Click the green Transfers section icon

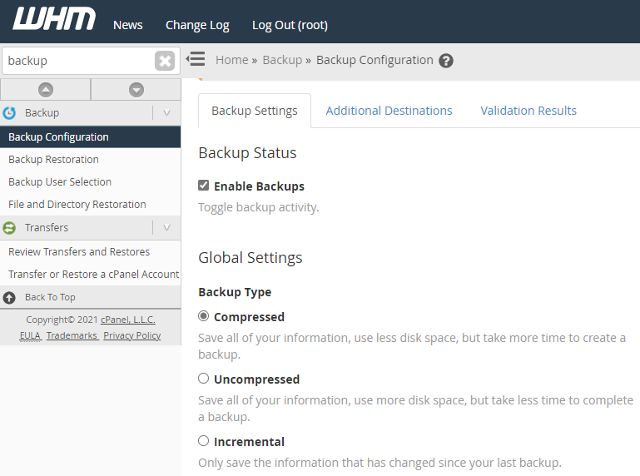pos(9,228)
